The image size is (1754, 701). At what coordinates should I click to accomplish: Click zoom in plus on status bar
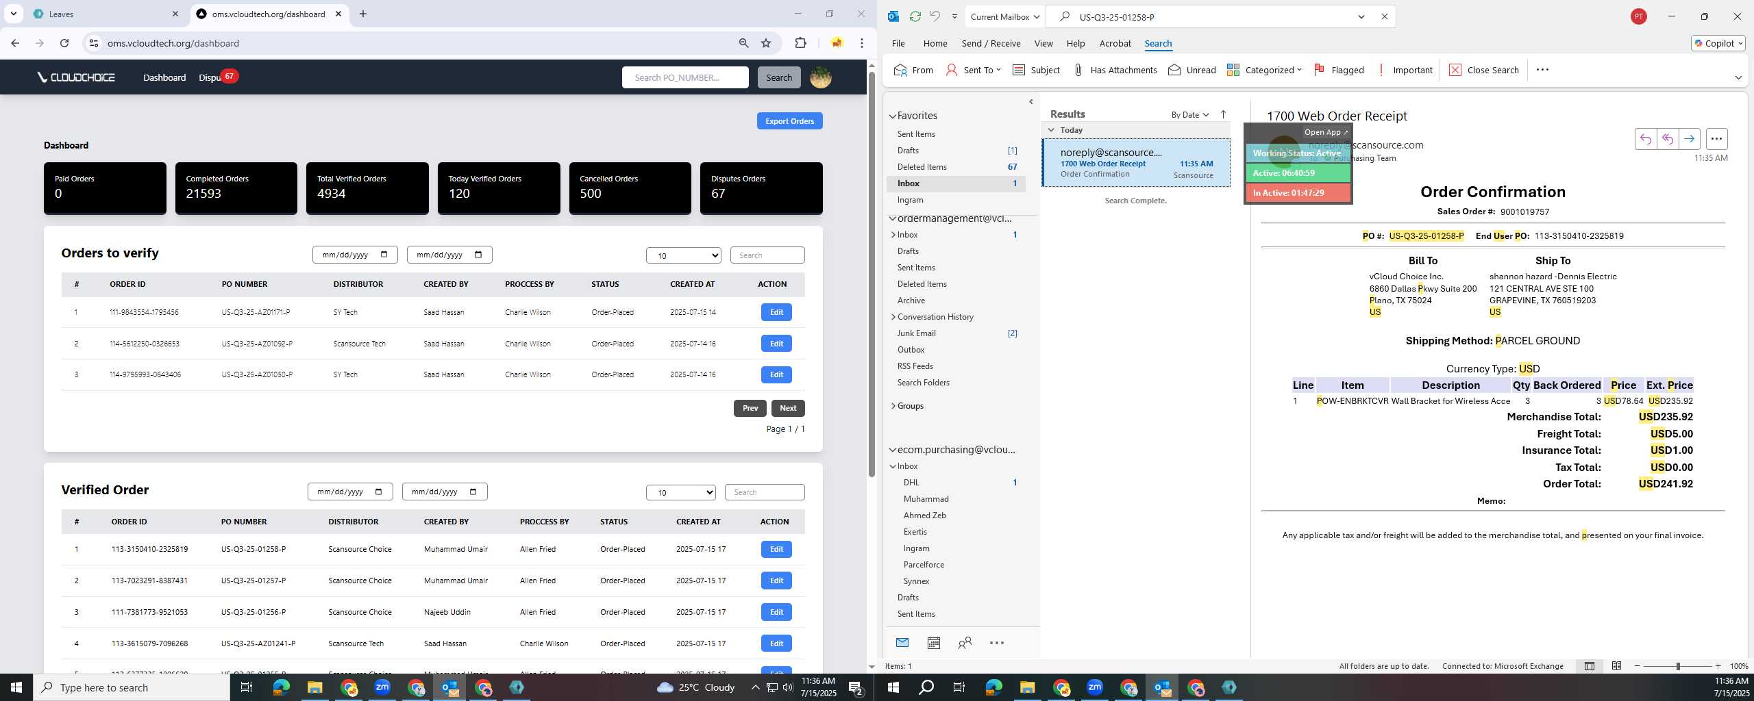(1718, 666)
